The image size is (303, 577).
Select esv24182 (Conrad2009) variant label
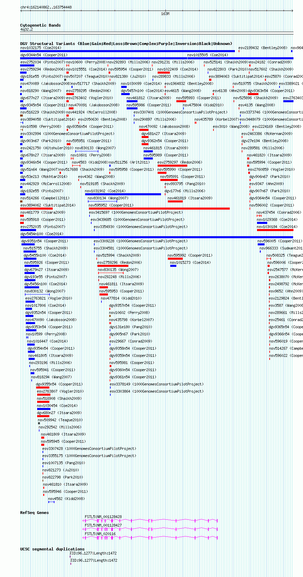[x=270, y=62]
